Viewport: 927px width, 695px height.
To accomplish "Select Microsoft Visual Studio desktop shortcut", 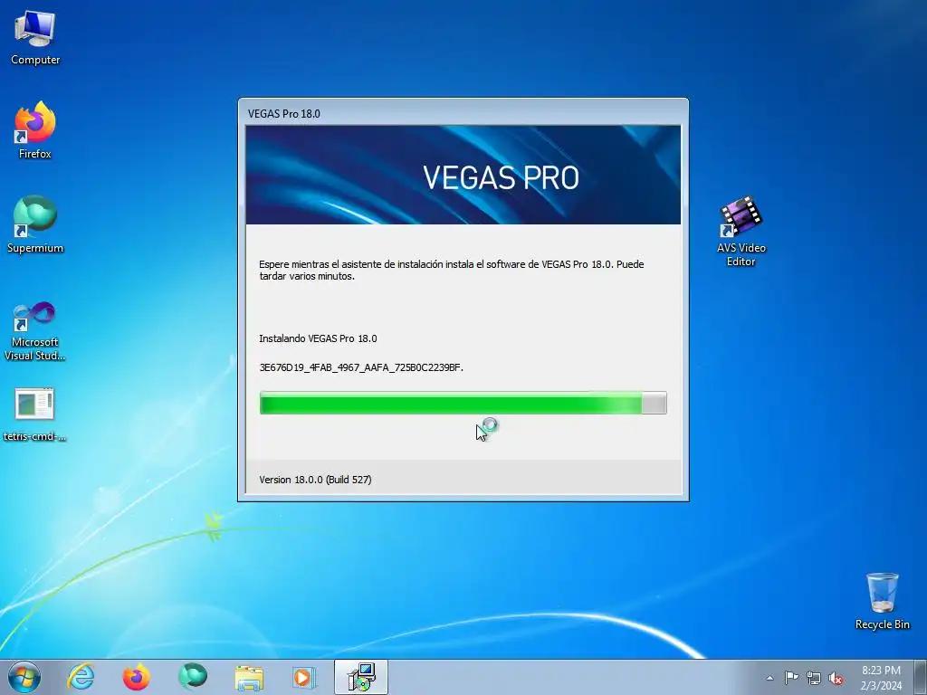I will click(x=35, y=331).
